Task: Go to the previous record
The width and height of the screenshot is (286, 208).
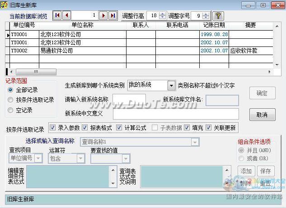Action: tap(66, 15)
